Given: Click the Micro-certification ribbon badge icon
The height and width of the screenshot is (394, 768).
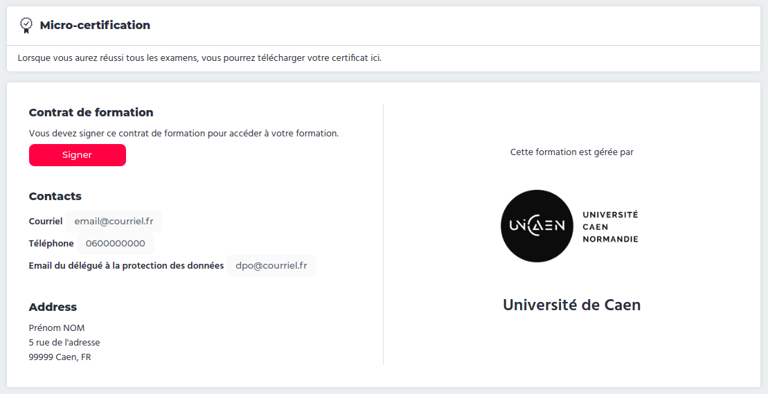Looking at the screenshot, I should pyautogui.click(x=26, y=26).
